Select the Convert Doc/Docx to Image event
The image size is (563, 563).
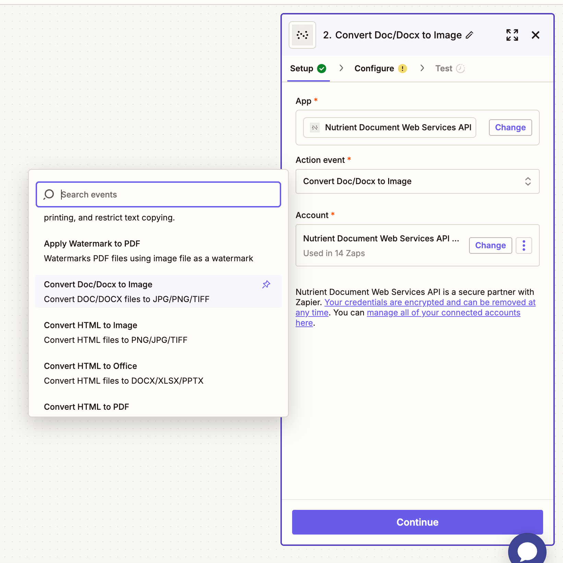click(x=158, y=291)
